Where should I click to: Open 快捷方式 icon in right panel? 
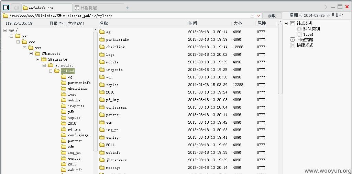click(x=293, y=46)
